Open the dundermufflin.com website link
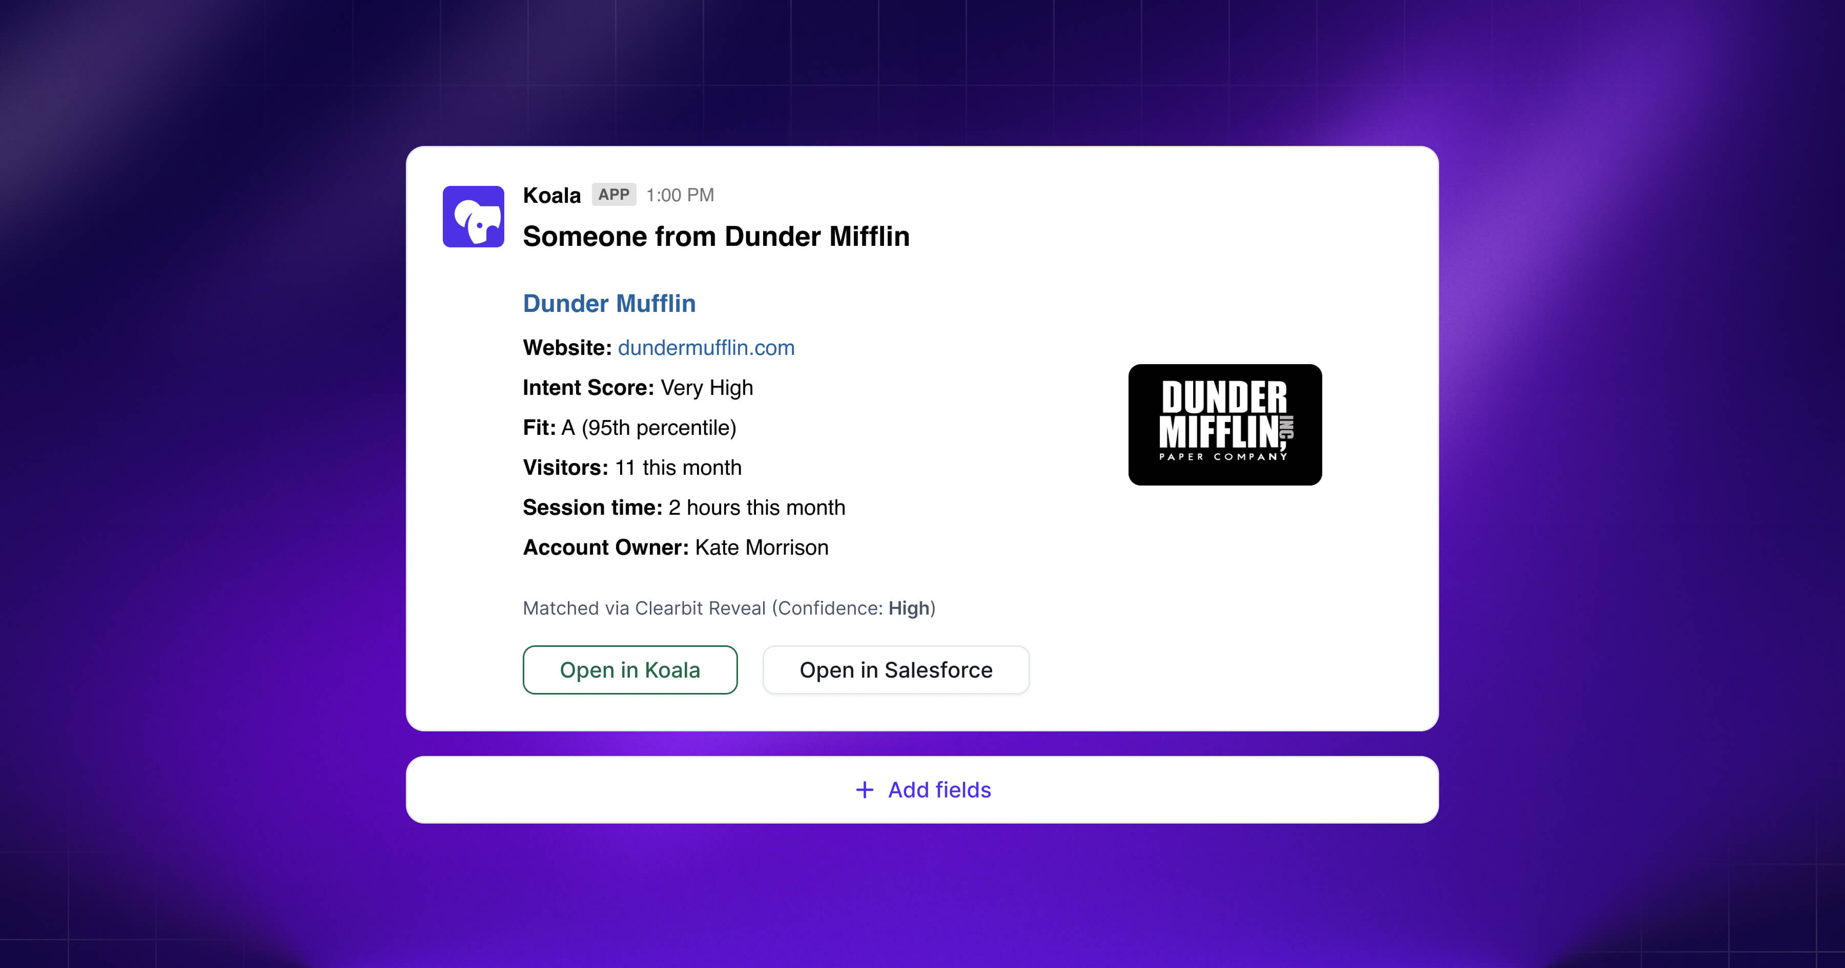Image resolution: width=1845 pixels, height=968 pixels. click(706, 348)
